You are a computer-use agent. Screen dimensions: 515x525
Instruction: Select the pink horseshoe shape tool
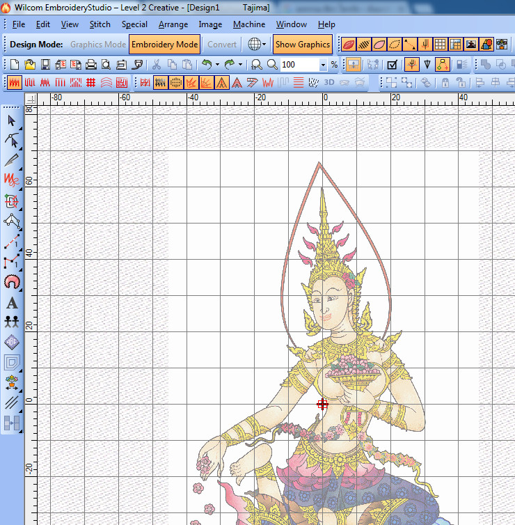[12, 282]
